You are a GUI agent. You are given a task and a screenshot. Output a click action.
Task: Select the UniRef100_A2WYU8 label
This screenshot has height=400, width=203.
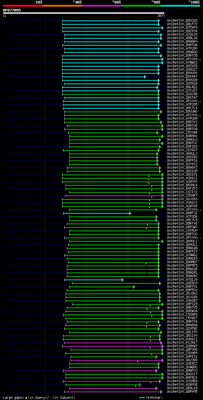coord(182,384)
